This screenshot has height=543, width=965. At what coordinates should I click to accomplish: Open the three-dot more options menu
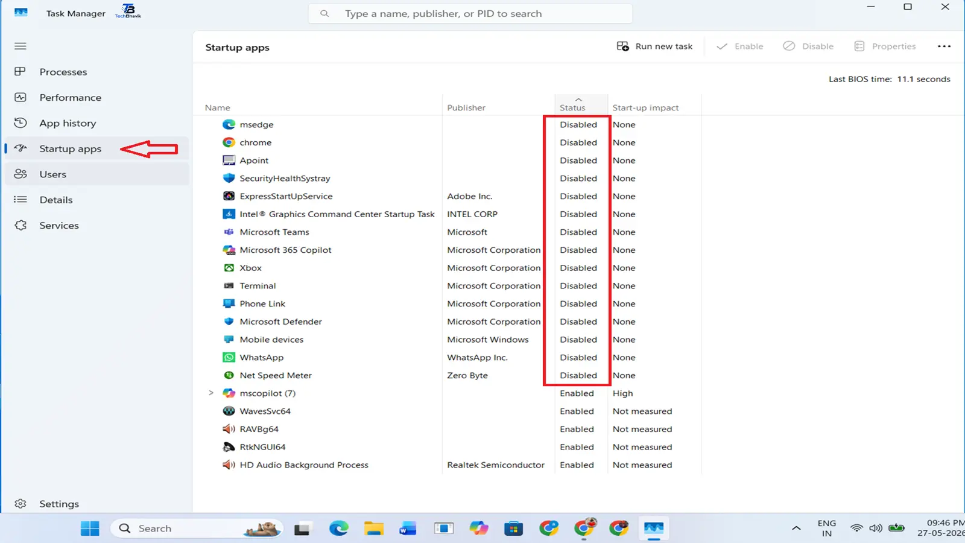click(944, 46)
